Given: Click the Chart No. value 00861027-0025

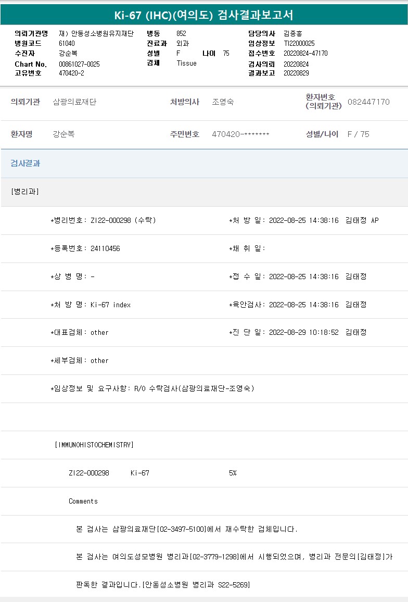Looking at the screenshot, I should pos(79,64).
